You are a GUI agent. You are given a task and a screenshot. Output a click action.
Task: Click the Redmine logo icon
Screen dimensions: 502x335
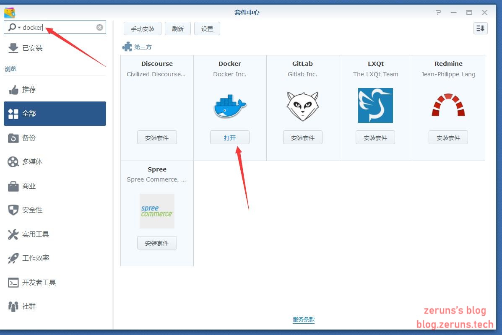point(448,105)
